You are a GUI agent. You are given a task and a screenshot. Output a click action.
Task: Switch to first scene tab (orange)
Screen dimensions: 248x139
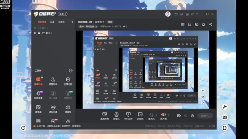pos(42,22)
